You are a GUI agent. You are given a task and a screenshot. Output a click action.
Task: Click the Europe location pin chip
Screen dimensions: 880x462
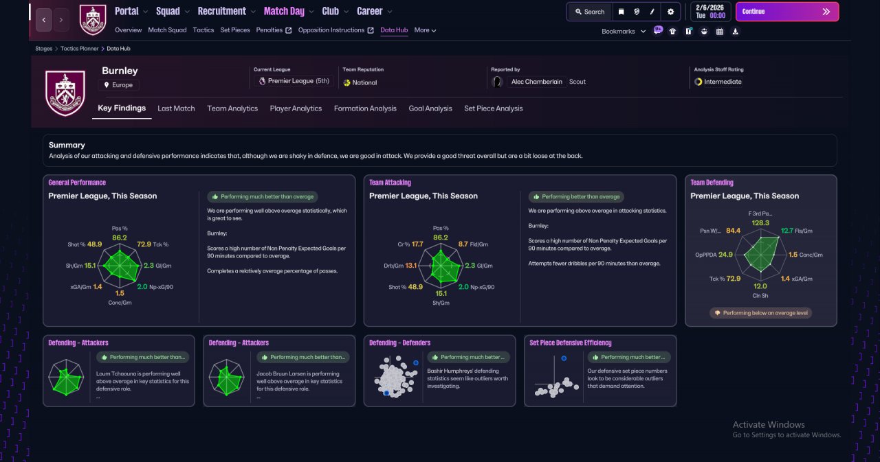pyautogui.click(x=118, y=85)
